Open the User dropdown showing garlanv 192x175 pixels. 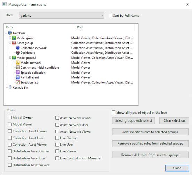(x=62, y=16)
